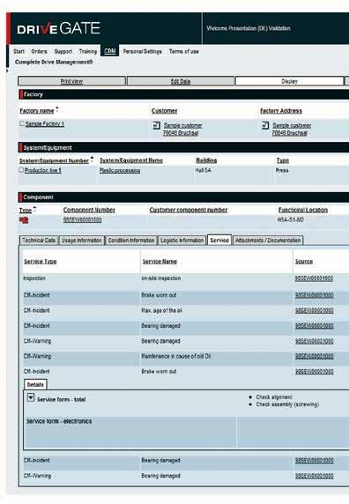
Task: Click the red component type icon
Action: coord(24,220)
